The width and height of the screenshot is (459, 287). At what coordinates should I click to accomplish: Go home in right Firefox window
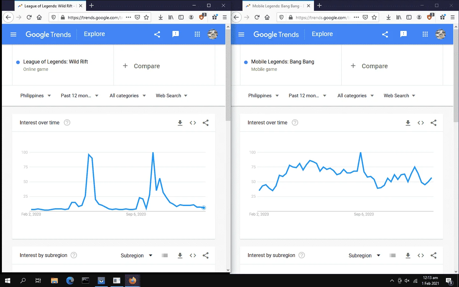(267, 17)
